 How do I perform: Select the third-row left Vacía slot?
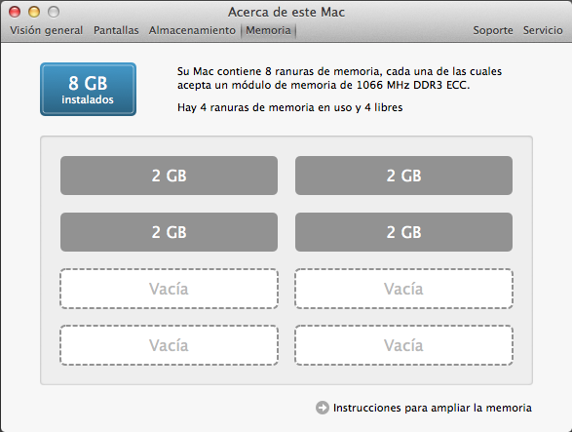pos(169,289)
